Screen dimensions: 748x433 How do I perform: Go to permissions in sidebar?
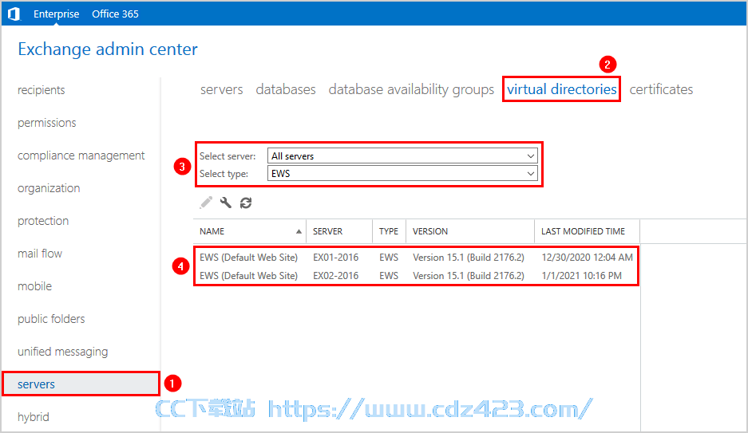47,123
